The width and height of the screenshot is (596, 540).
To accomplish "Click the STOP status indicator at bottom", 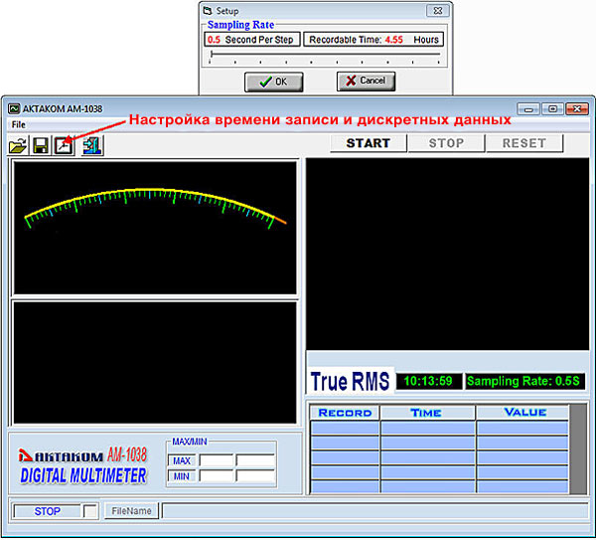I will point(47,511).
